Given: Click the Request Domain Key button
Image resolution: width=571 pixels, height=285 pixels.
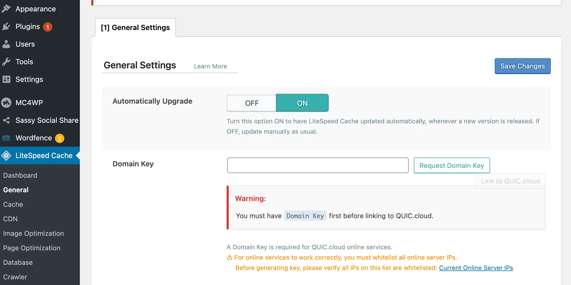Looking at the screenshot, I should (452, 165).
